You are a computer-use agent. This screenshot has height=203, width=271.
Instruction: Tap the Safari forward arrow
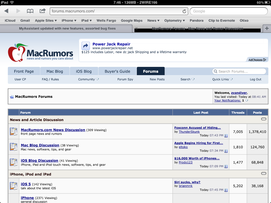tap(18, 11)
